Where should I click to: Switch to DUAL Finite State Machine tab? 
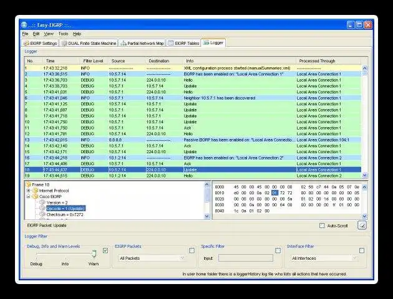click(89, 43)
